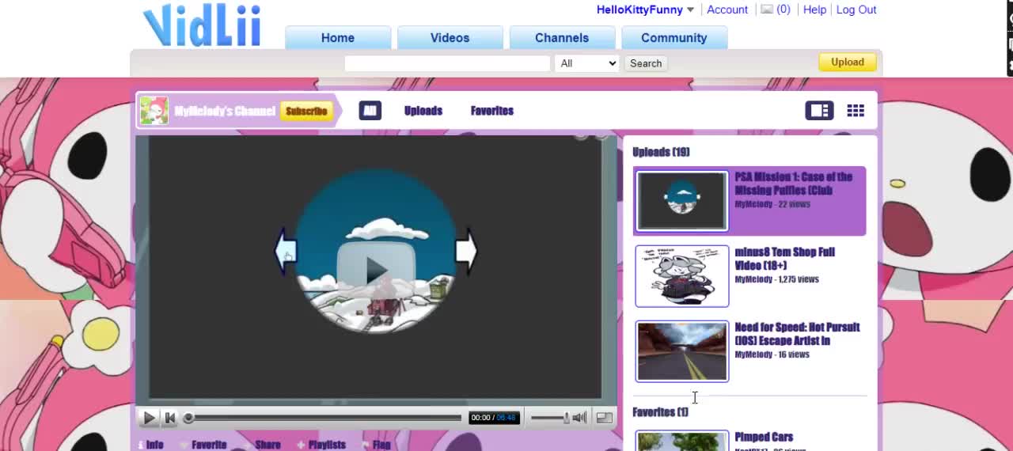Click the Pimped Cars title
1013x451 pixels.
[x=764, y=437]
